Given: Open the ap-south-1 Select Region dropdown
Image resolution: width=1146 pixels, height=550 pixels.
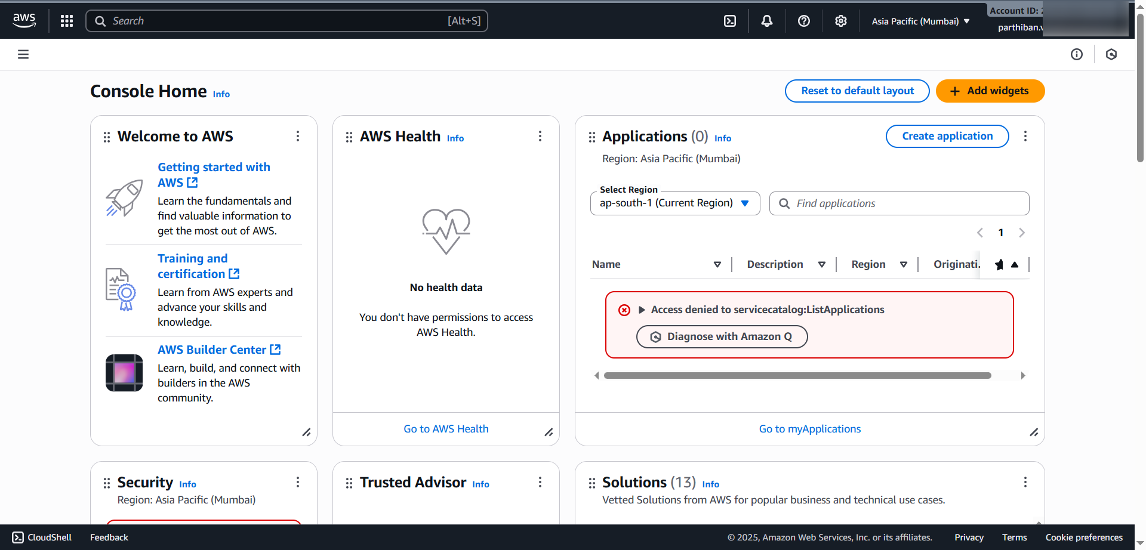Looking at the screenshot, I should click(x=674, y=203).
